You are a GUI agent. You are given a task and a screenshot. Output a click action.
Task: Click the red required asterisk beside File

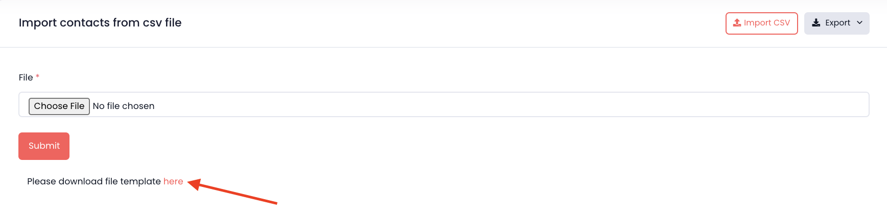point(37,76)
